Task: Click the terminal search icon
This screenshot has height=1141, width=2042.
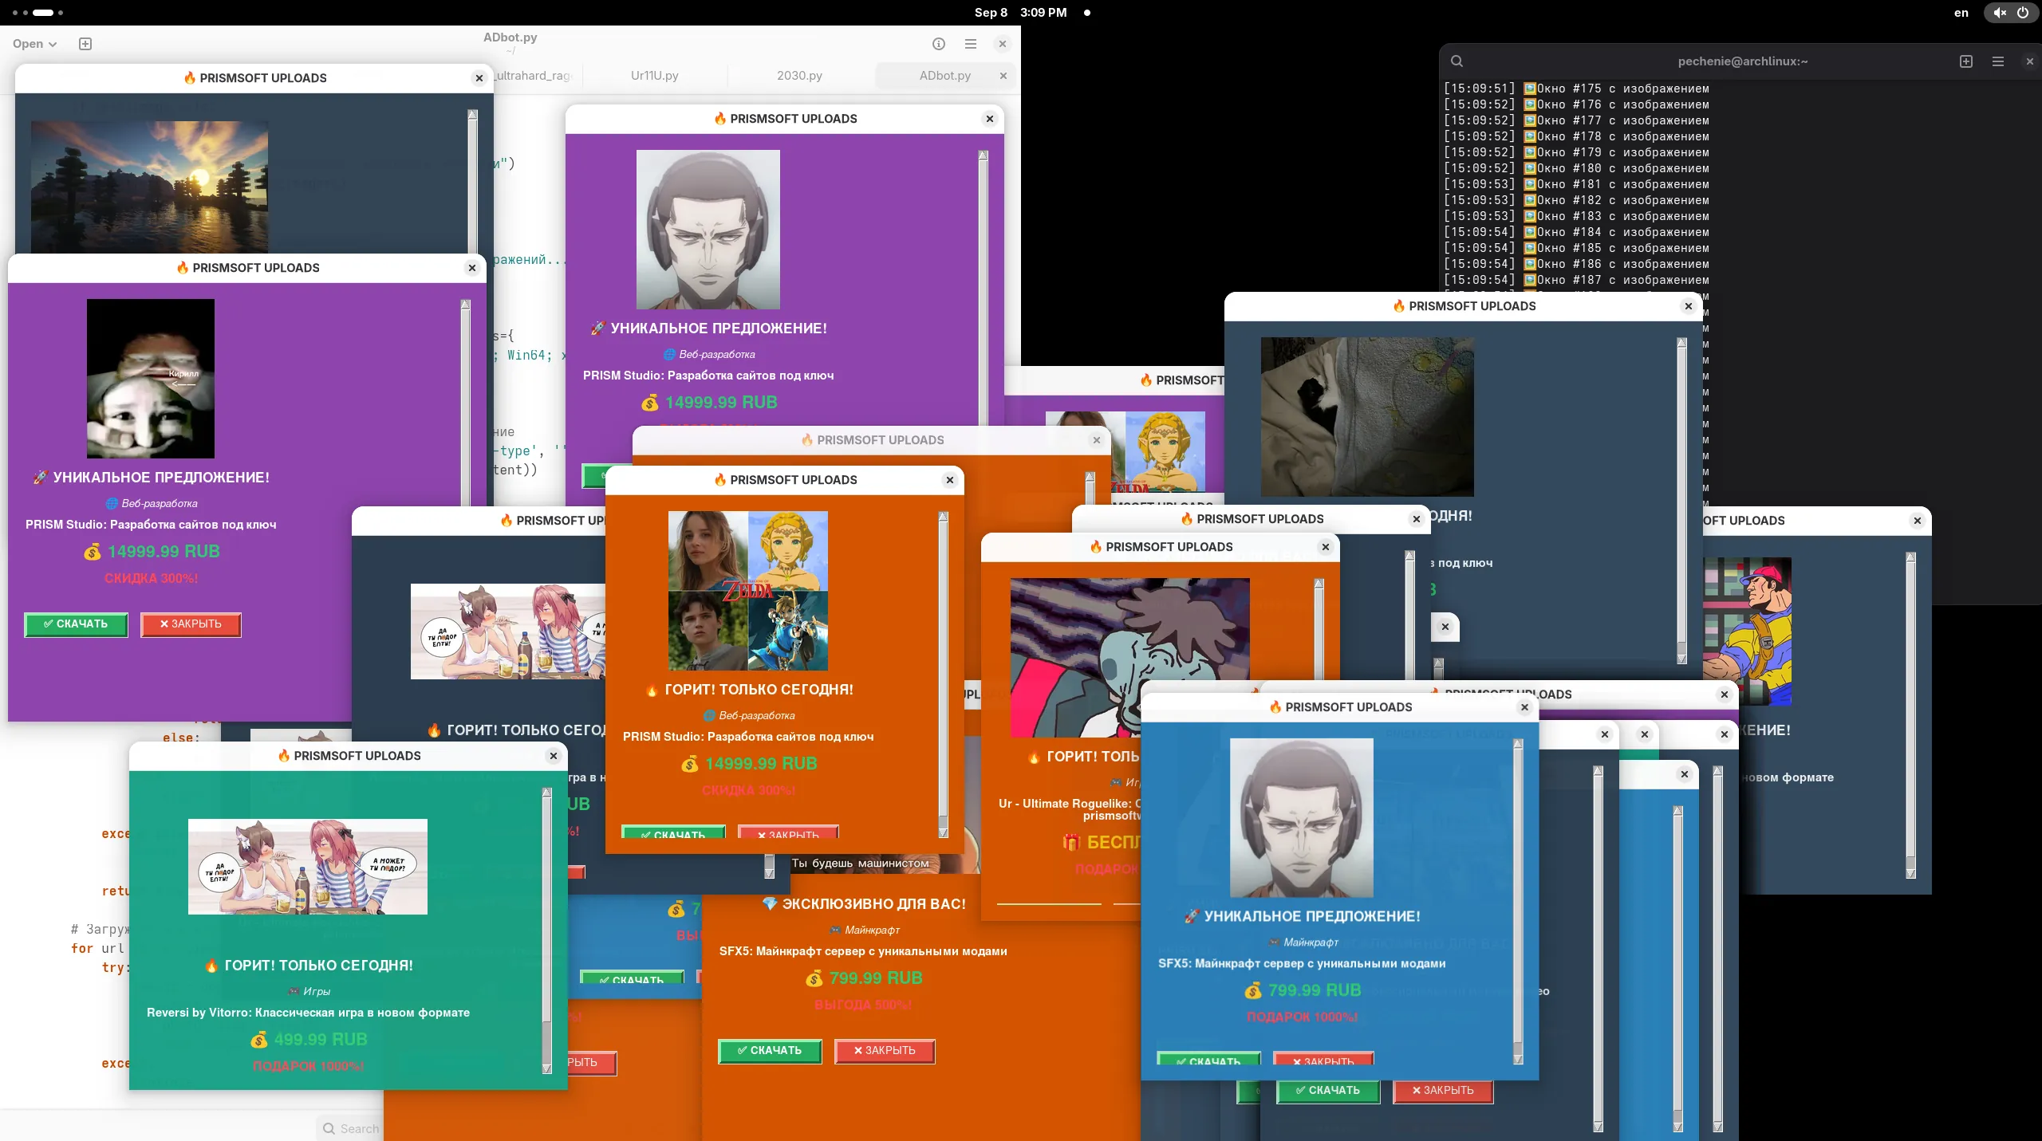Action: [1457, 61]
